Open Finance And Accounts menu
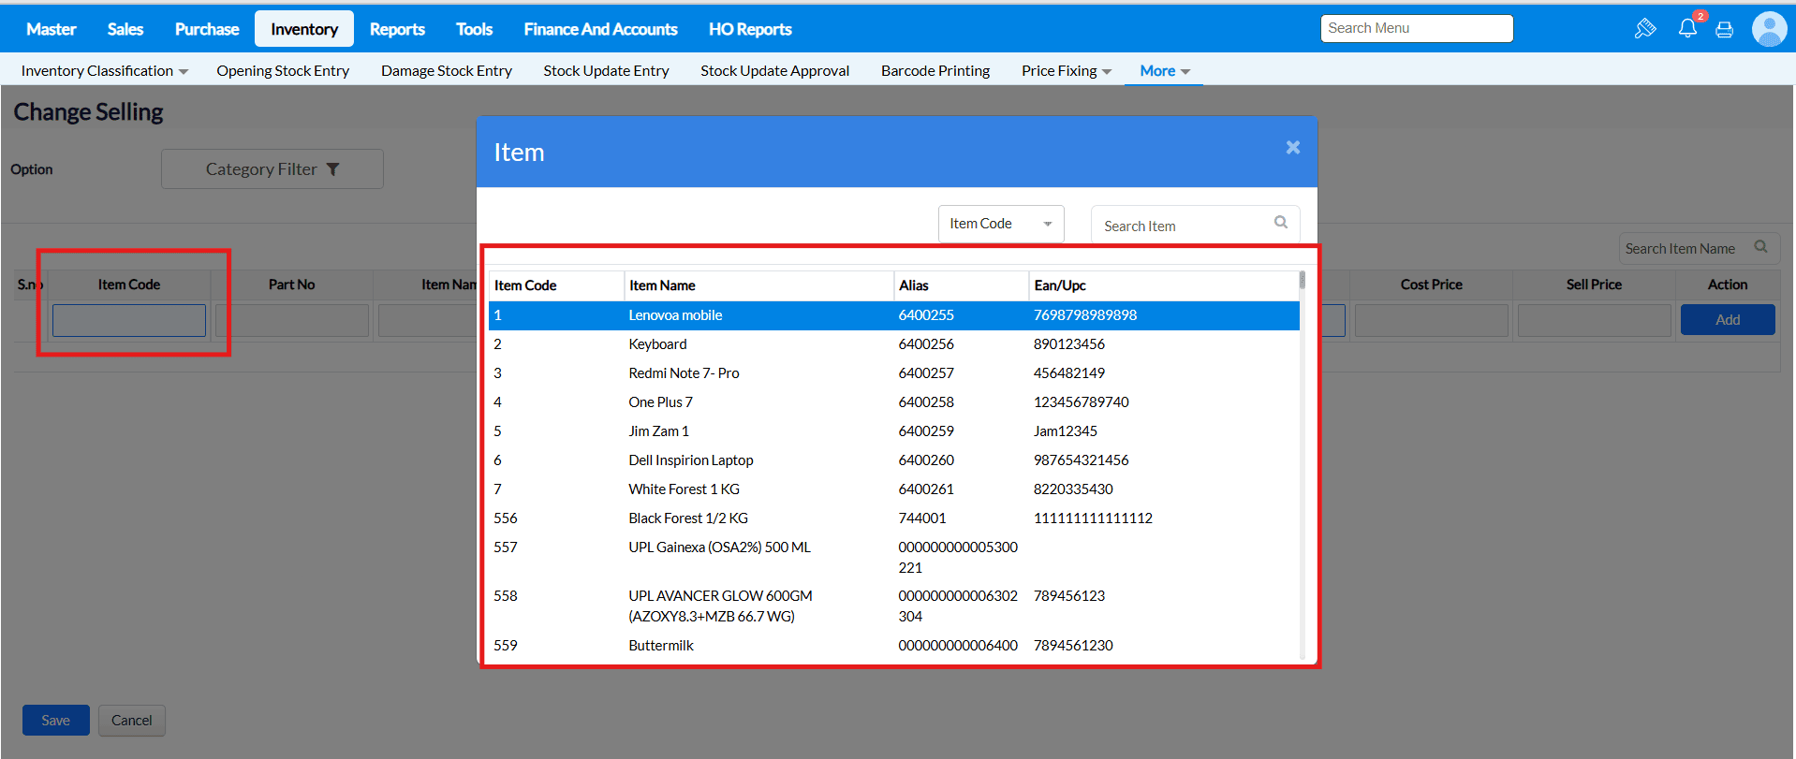Viewport: 1796px width, 759px height. pos(600,29)
